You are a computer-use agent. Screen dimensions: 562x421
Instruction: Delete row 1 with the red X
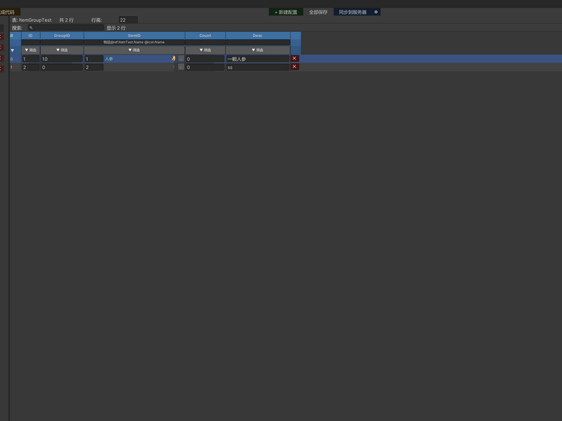(x=294, y=67)
